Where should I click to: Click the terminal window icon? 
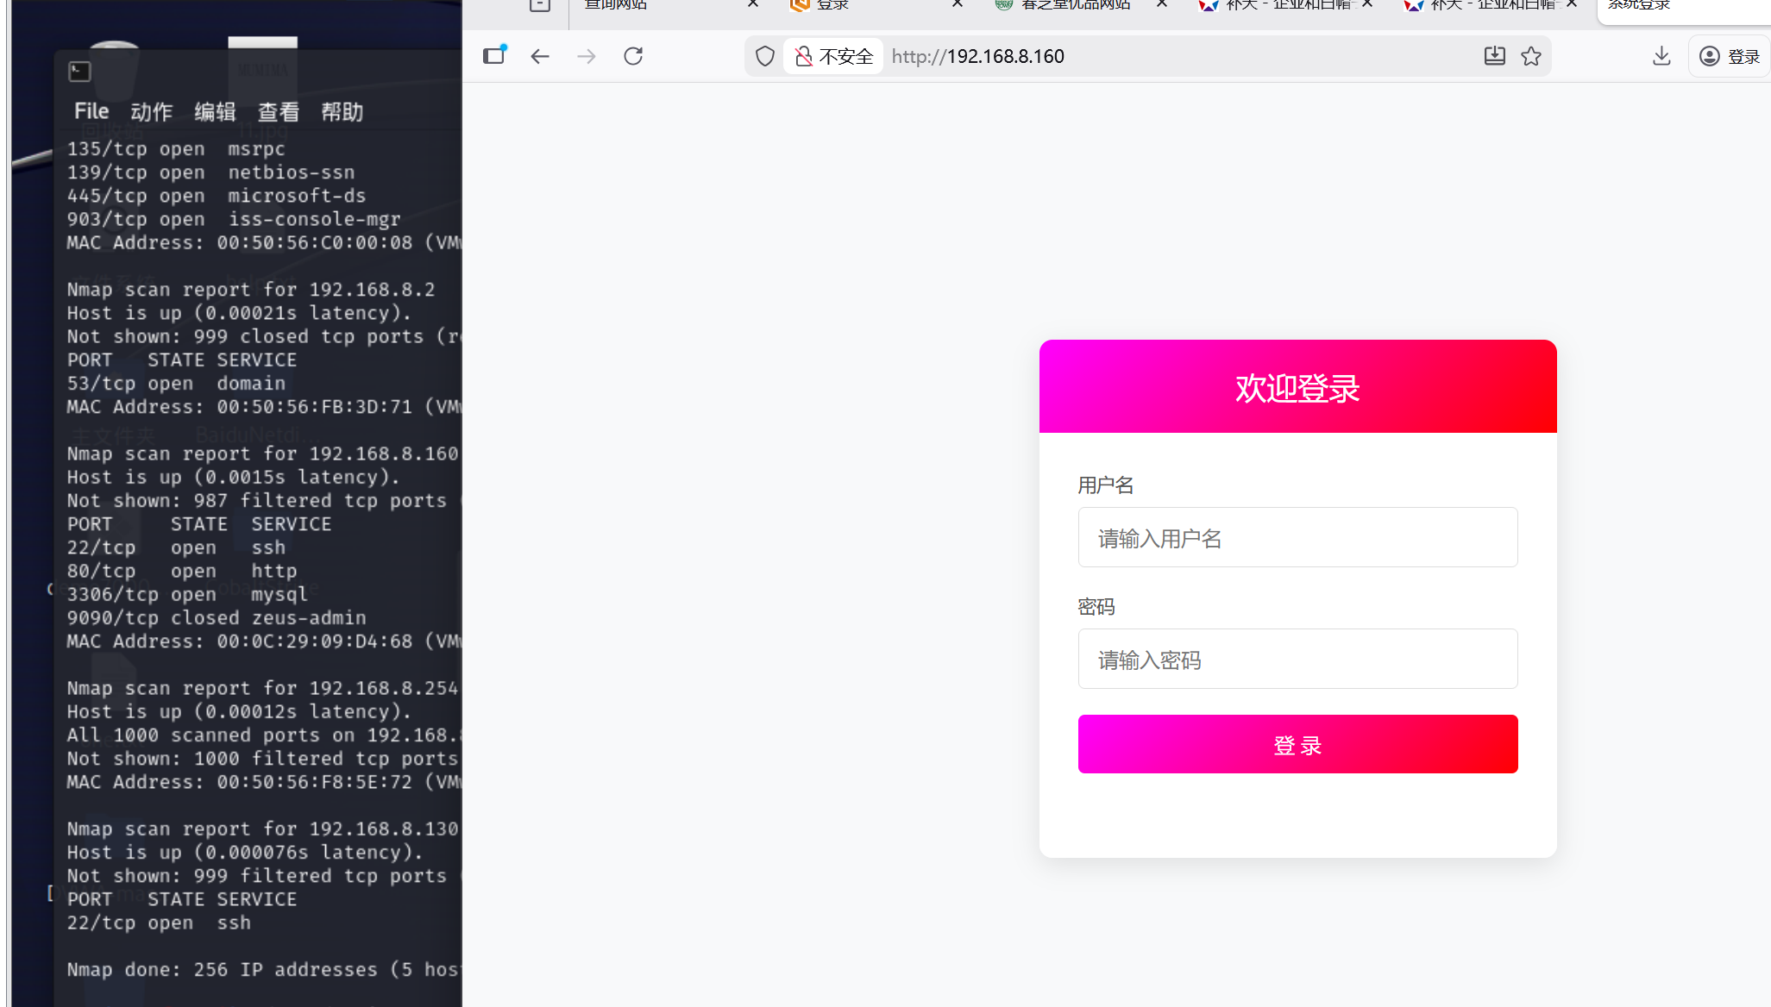click(79, 72)
